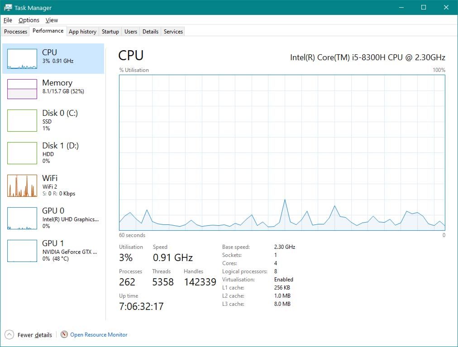Open the Options menu
458x347 pixels.
pos(29,20)
